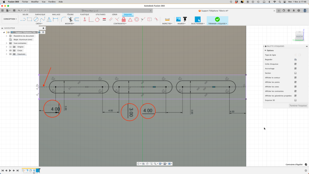Open the Fichier menu in menu bar
Viewport: 309px width, 174px height.
pos(25,2)
